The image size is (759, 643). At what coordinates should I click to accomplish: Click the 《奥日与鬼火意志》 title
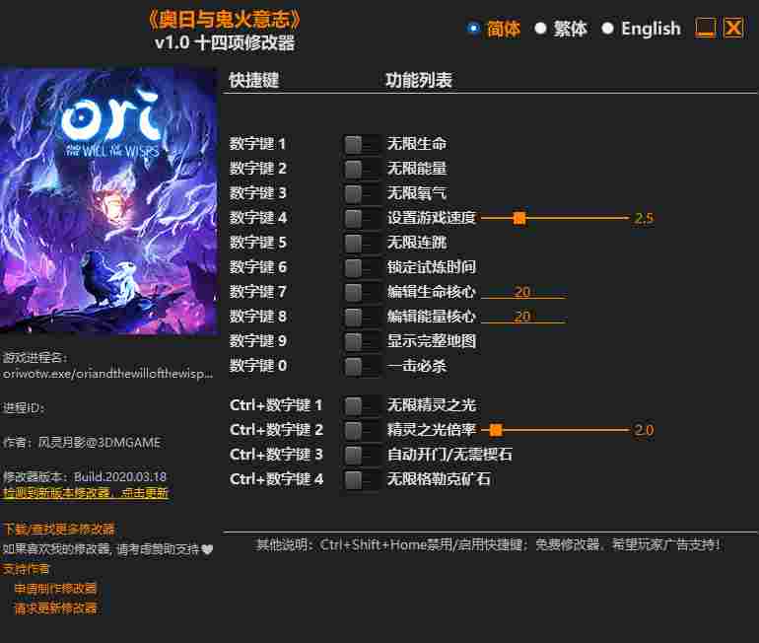(224, 20)
